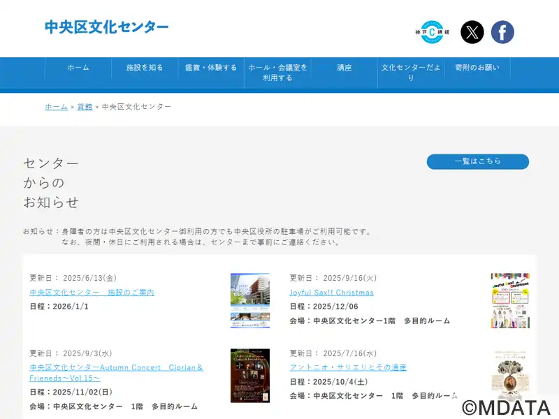Select the 文化センターだより menu item

click(x=411, y=73)
